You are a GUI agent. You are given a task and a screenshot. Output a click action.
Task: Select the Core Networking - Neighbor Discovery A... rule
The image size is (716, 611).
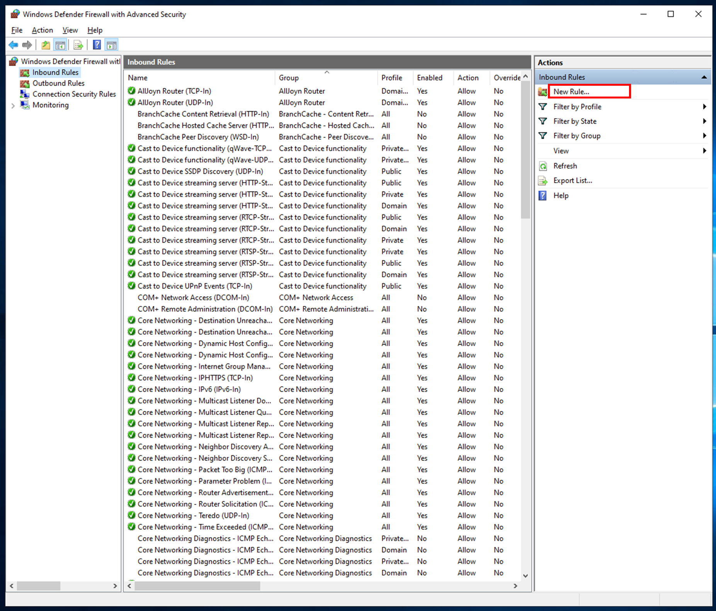206,447
